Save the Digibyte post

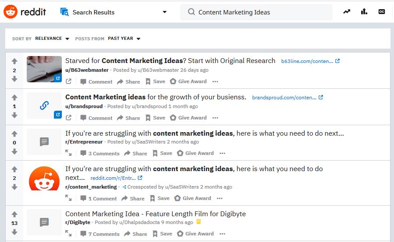[162, 234]
